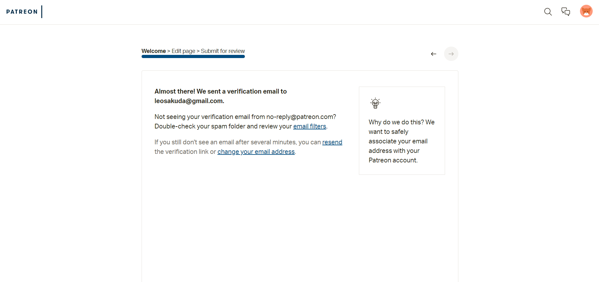Click the greyed-out right arrow button
Viewport: 599px width, 282px height.
tap(451, 54)
